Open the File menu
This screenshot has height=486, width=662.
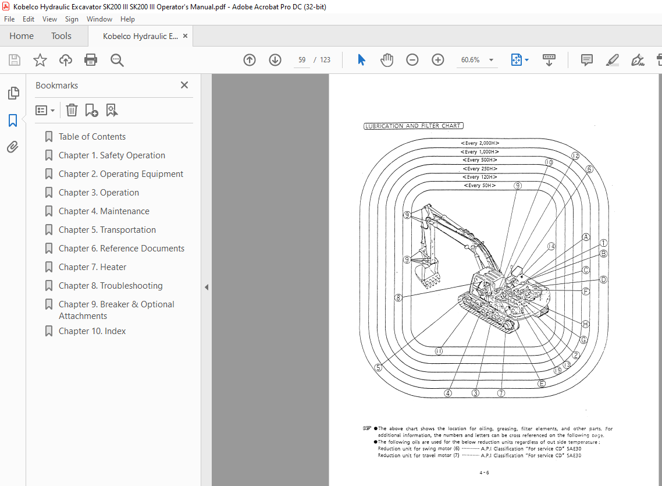tap(9, 19)
